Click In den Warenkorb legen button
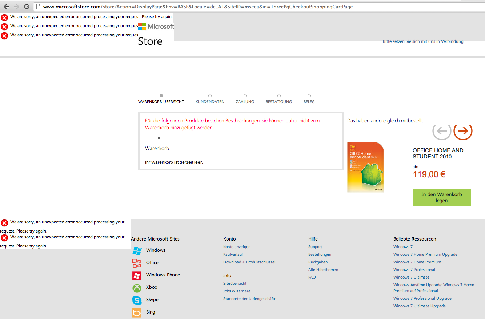The width and height of the screenshot is (485, 319). 442,197
